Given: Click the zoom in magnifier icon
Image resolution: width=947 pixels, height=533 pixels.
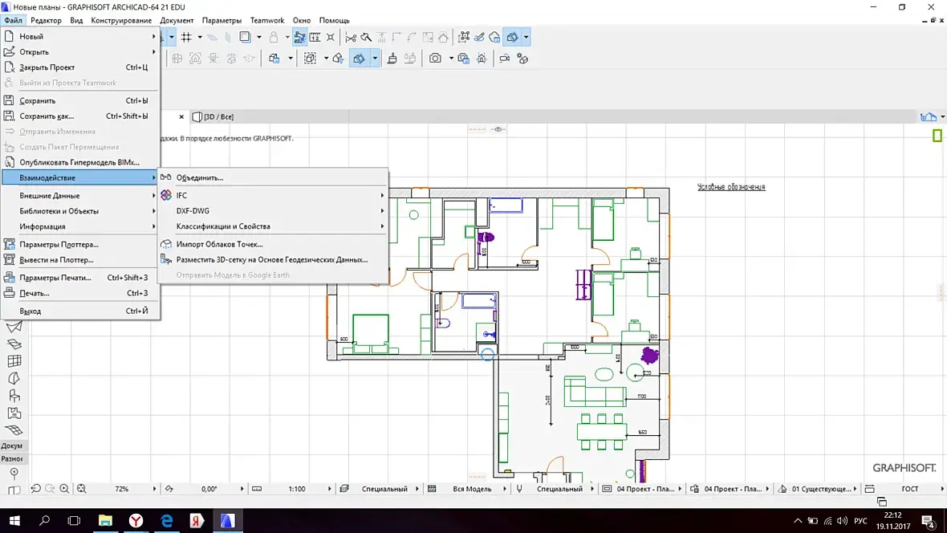Looking at the screenshot, I should 64,489.
